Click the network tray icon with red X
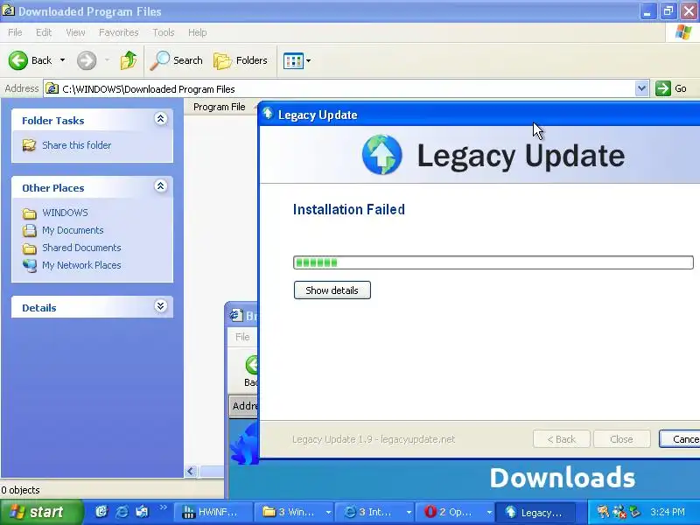 [x=619, y=512]
